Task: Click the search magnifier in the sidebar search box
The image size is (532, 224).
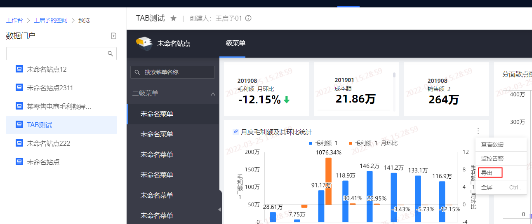Action: pyautogui.click(x=110, y=54)
